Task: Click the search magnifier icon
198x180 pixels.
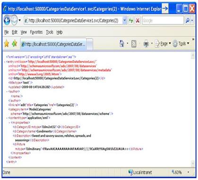Action: (x=188, y=20)
